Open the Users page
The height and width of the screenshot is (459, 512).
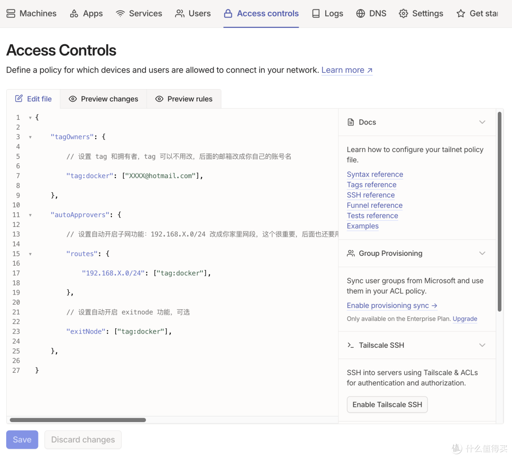pyautogui.click(x=193, y=13)
